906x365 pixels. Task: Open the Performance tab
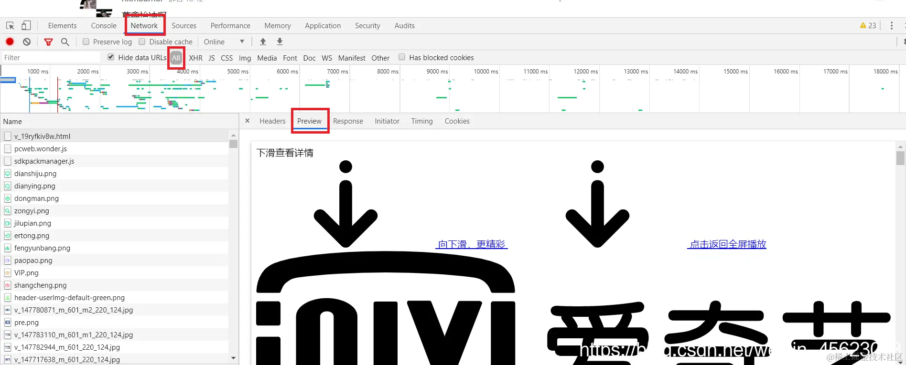tap(230, 26)
